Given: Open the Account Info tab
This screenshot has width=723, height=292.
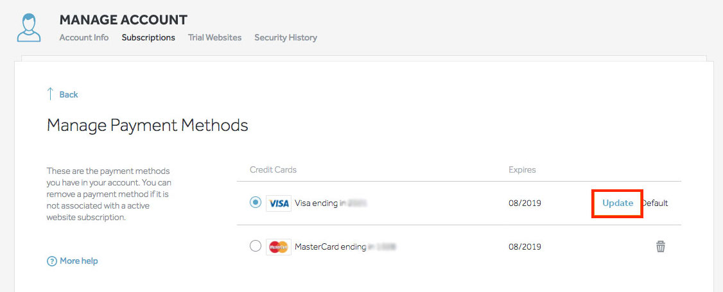Looking at the screenshot, I should click(x=84, y=37).
